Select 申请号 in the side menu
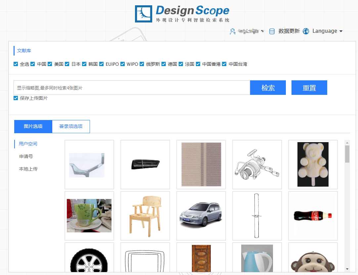Viewport: 358px width, 275px height. [x=26, y=156]
